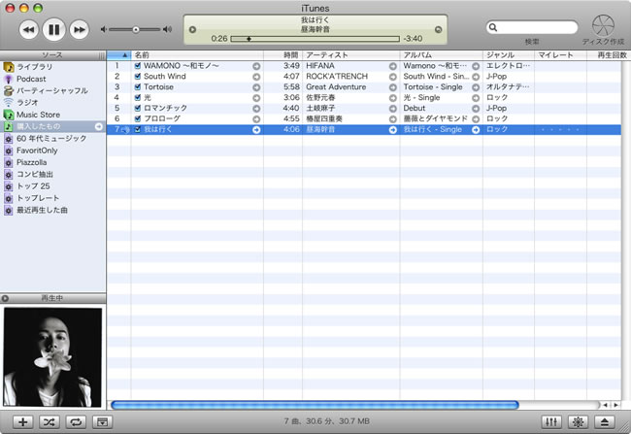Click the right arrow icon in song display
Image resolution: width=631 pixels, height=434 pixels.
pos(439,29)
